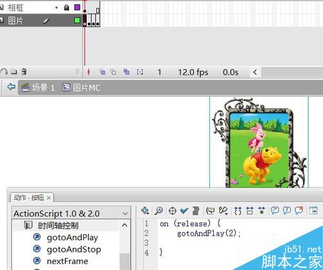Click pencil icon on 图片 layer
The height and width of the screenshot is (270, 323).
click(46, 21)
